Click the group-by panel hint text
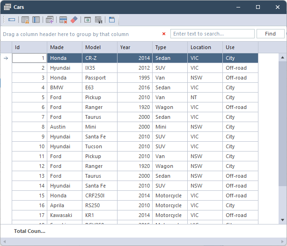The width and height of the screenshot is (287, 246). 66,34
